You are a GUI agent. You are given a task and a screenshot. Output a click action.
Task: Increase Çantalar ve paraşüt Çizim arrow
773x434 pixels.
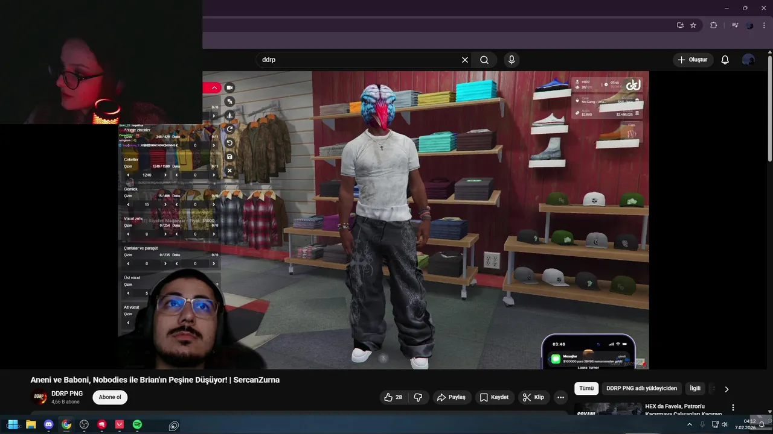click(x=165, y=263)
